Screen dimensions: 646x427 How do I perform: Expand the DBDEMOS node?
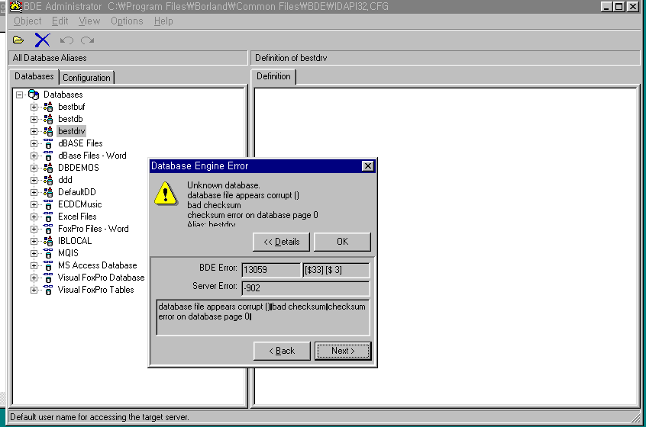[x=34, y=168]
